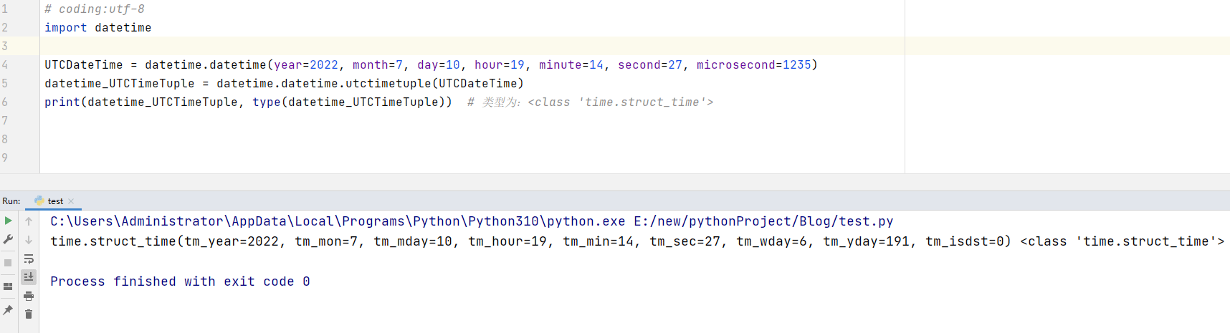Click the Run tool window label
The image size is (1230, 333).
tap(11, 201)
